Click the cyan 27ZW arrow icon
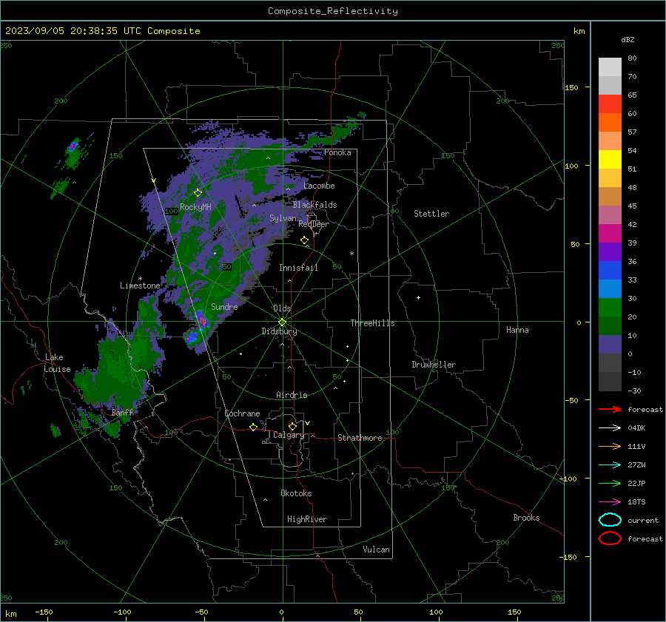Screen dimensions: 666x622 coord(610,465)
